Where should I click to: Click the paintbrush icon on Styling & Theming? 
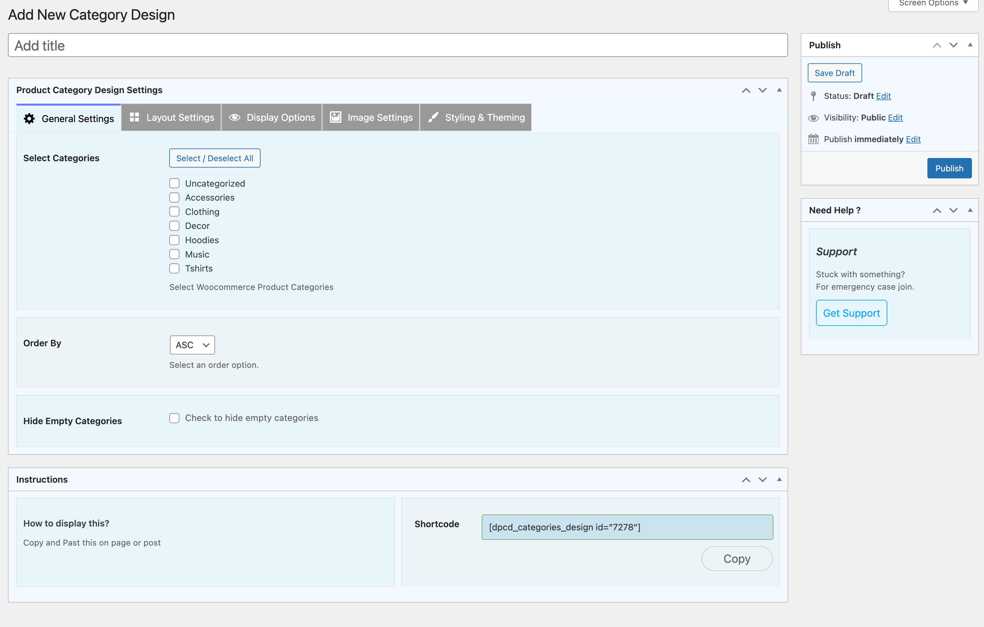pyautogui.click(x=433, y=117)
